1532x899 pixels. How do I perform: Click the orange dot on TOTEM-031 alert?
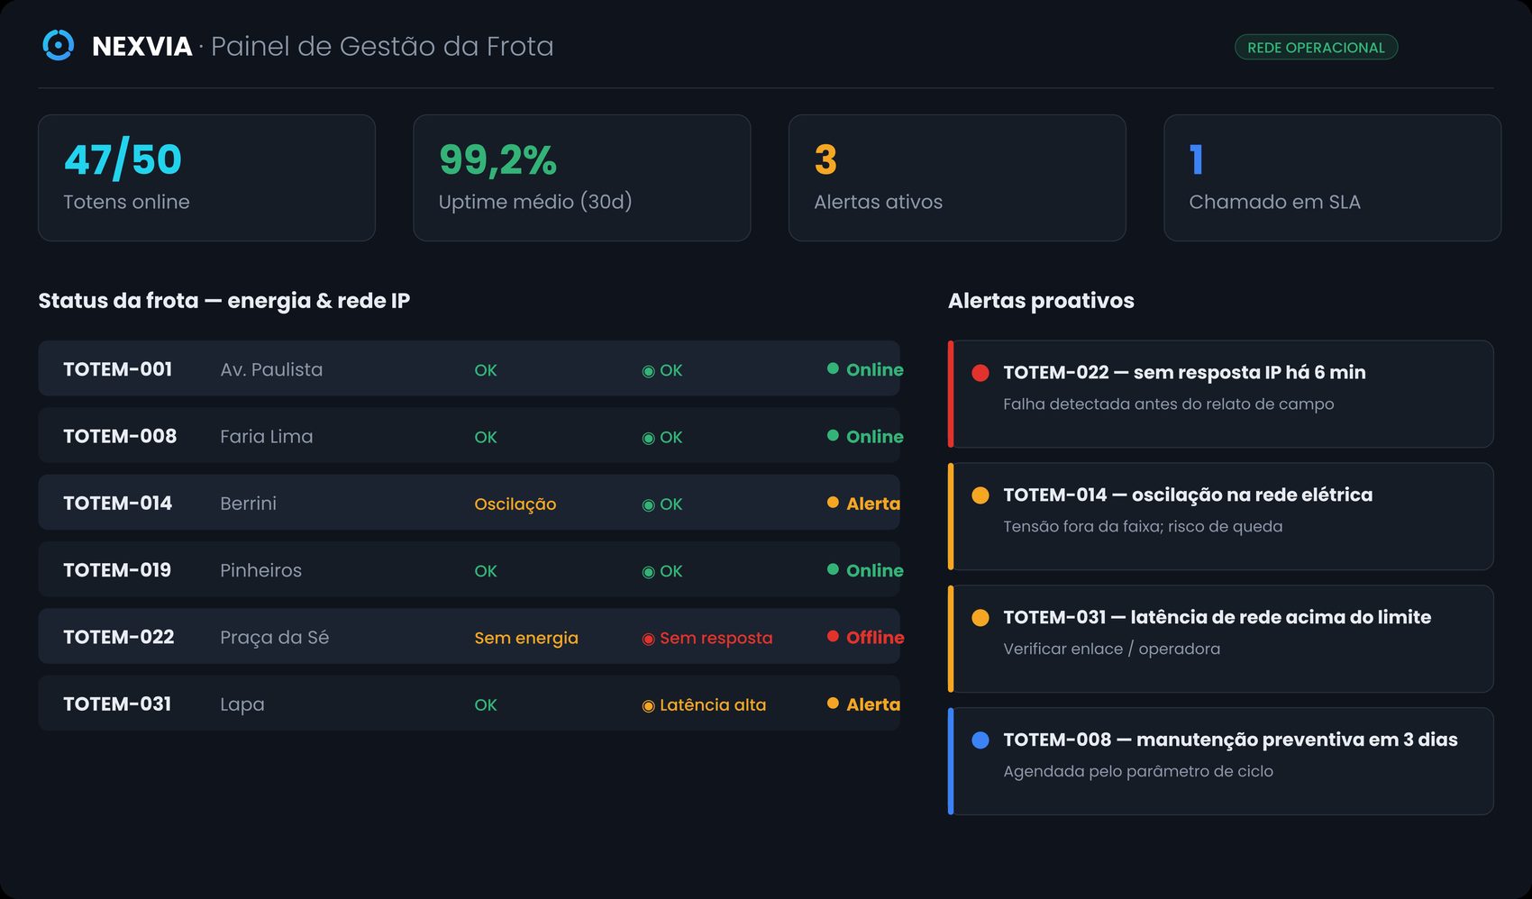click(x=980, y=618)
